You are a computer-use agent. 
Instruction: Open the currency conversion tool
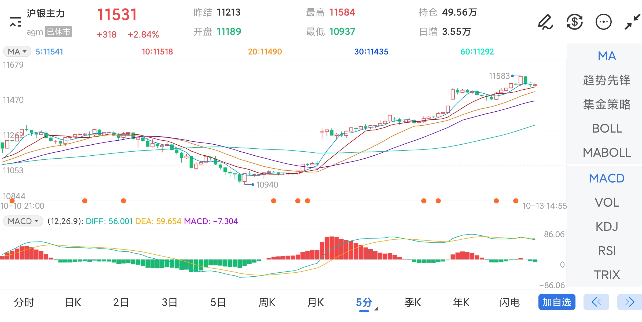[x=575, y=22]
